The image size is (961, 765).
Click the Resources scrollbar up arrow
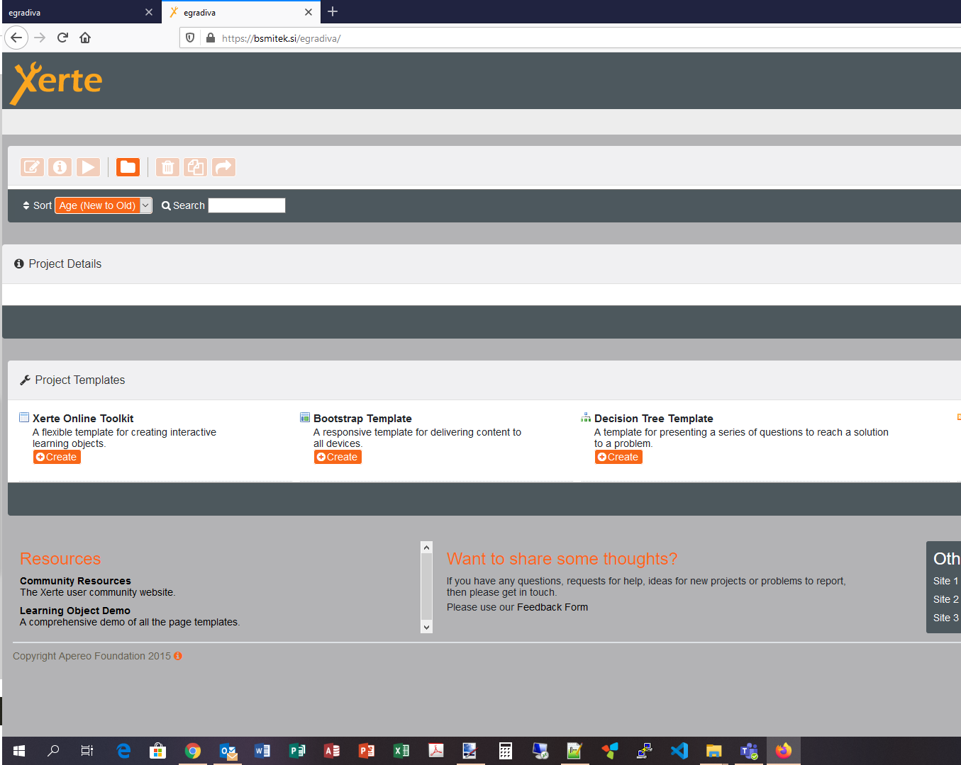tap(426, 548)
